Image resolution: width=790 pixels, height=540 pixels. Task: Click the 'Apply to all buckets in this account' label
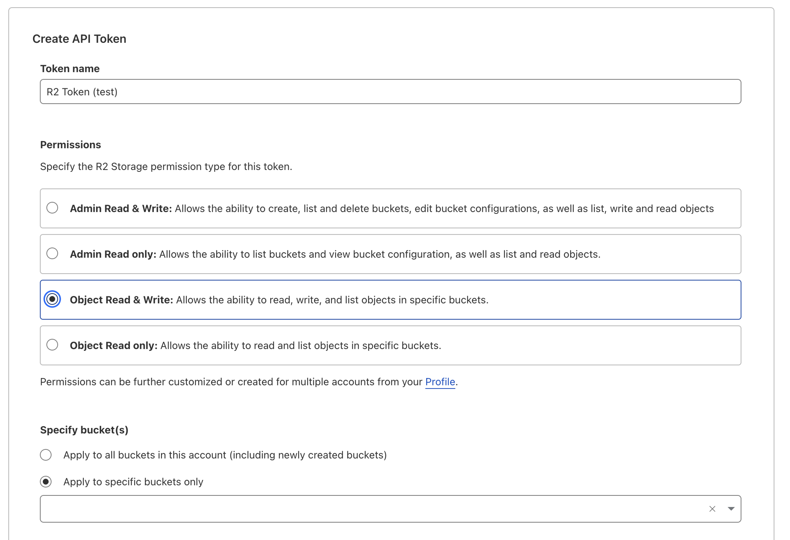[x=225, y=455]
